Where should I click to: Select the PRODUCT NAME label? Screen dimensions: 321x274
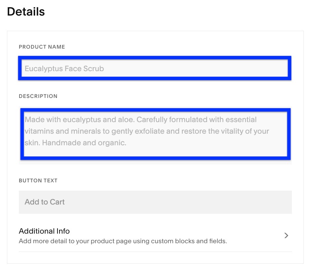point(42,47)
